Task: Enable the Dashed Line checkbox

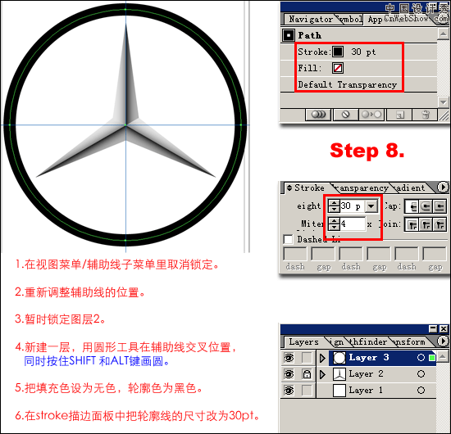Action: (288, 239)
